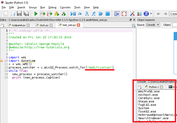Switch to the toolpanel.py tab
Screen dimensions: 177x123
pyautogui.click(x=19, y=25)
